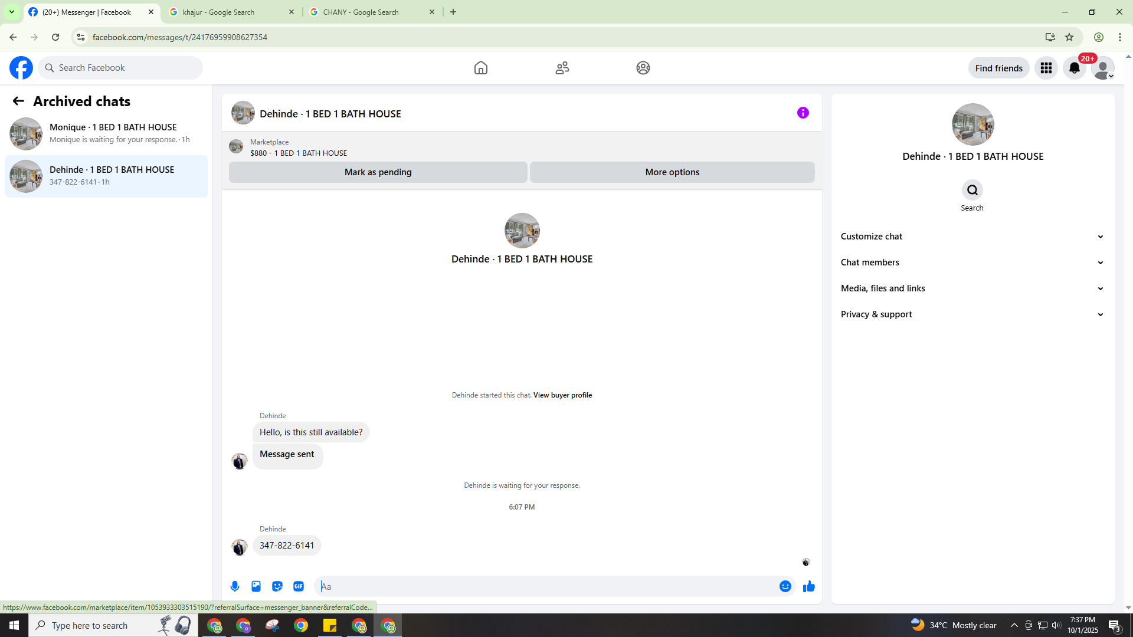Click More options button
The height and width of the screenshot is (637, 1133).
click(x=672, y=172)
